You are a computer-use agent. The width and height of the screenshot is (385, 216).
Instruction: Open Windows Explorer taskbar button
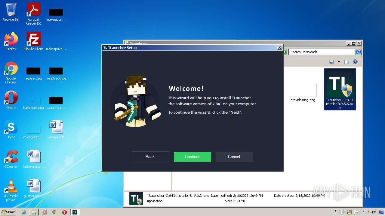(34, 212)
